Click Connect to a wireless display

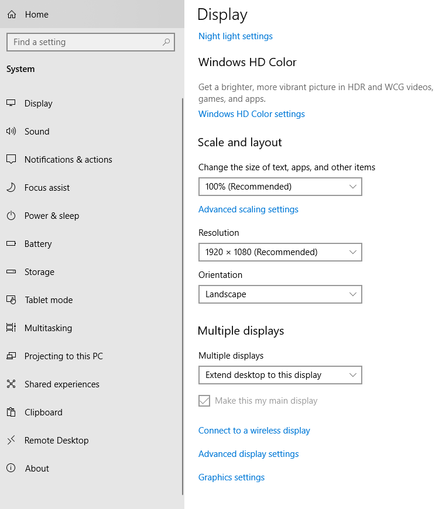(254, 431)
